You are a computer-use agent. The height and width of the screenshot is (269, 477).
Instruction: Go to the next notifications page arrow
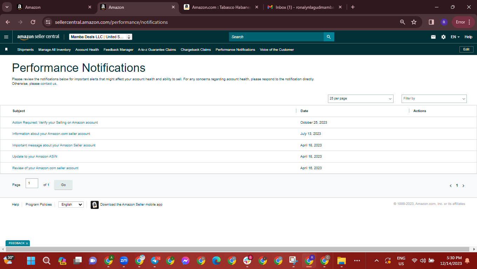click(463, 186)
